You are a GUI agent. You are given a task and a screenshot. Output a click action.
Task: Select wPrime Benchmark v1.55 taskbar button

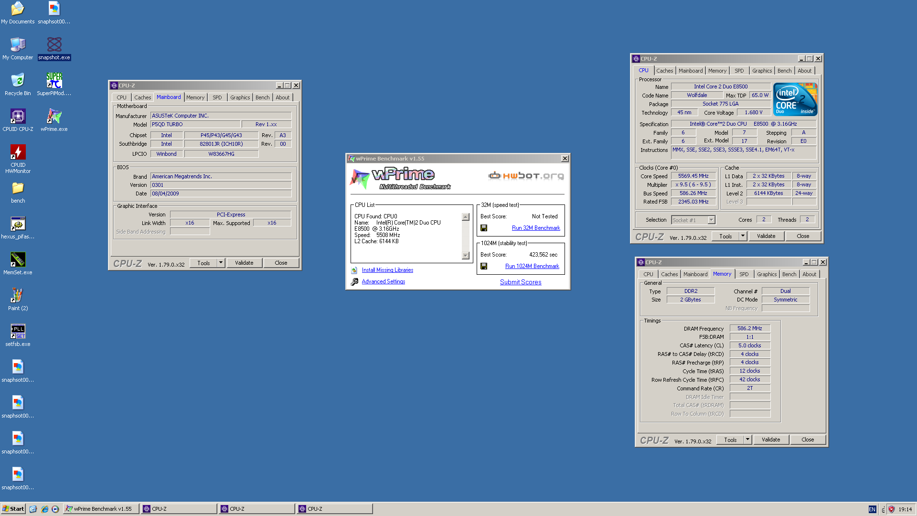tap(101, 509)
